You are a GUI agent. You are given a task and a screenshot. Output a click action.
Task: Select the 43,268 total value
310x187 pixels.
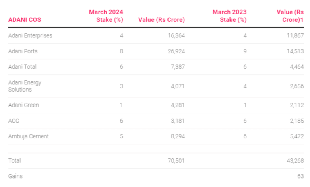pyautogui.click(x=295, y=160)
